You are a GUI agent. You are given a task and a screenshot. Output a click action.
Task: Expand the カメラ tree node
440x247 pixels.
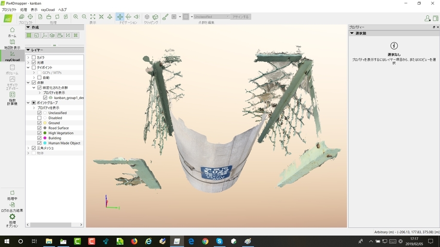[x=28, y=57]
